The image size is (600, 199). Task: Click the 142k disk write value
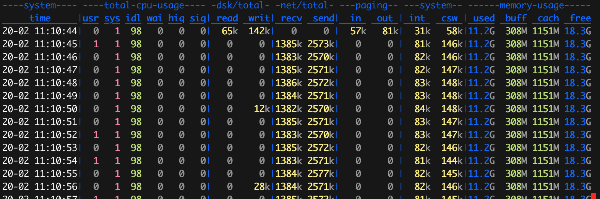[x=259, y=31]
